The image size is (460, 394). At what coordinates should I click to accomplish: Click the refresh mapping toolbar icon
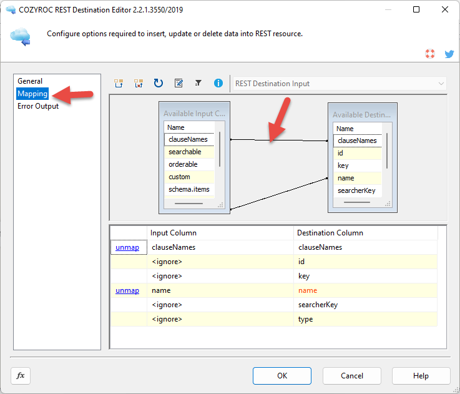tap(159, 84)
